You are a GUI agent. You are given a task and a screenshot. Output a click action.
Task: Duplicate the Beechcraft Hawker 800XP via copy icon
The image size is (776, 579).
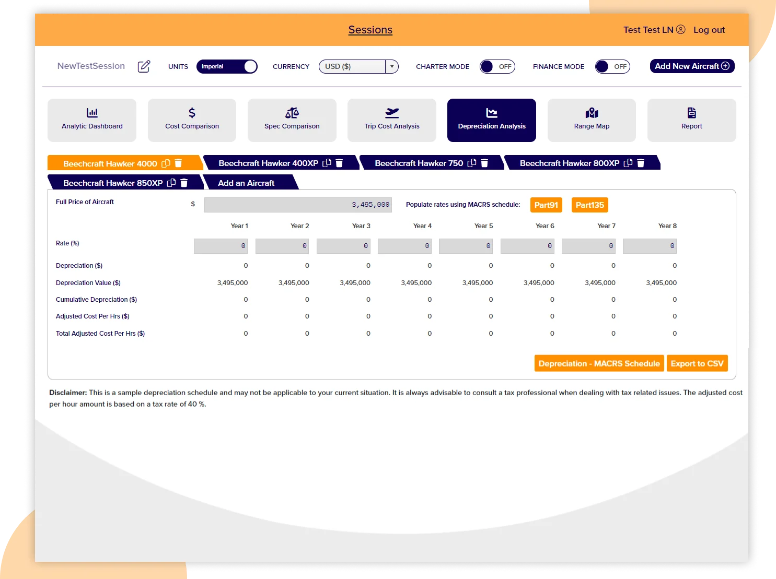[x=628, y=163]
